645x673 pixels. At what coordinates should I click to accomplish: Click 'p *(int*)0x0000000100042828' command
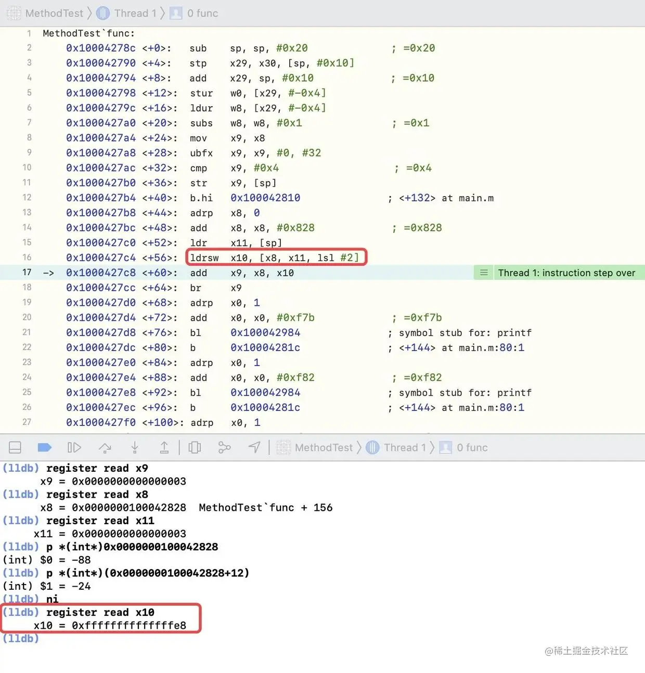click(132, 547)
